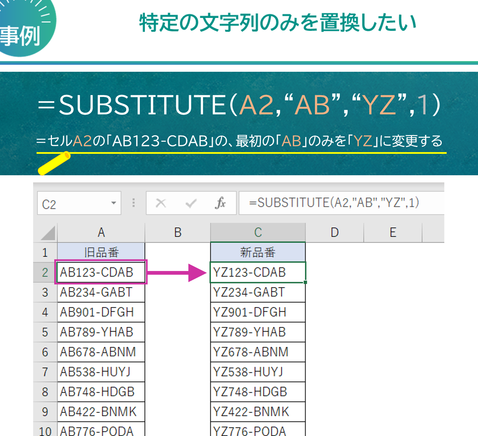This screenshot has width=478, height=436.
Task: Select cell containing AB901-DFGH
Action: [x=101, y=312]
